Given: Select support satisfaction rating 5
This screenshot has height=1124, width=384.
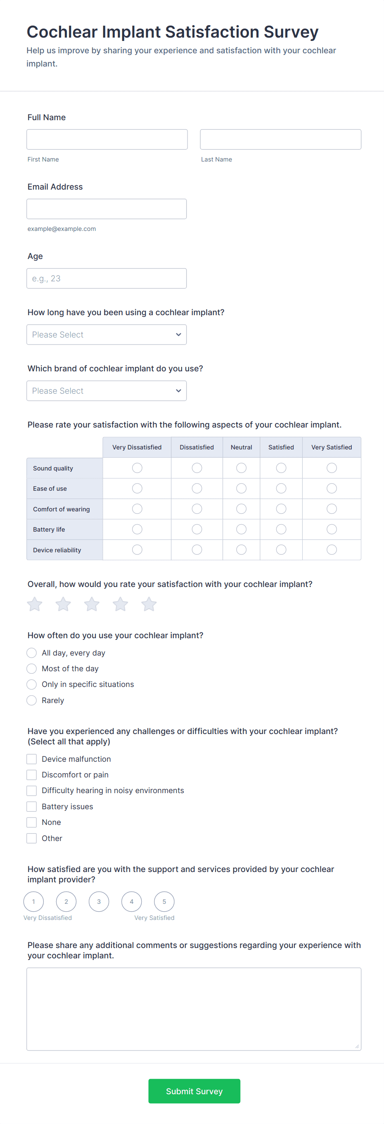Looking at the screenshot, I should coord(164,901).
